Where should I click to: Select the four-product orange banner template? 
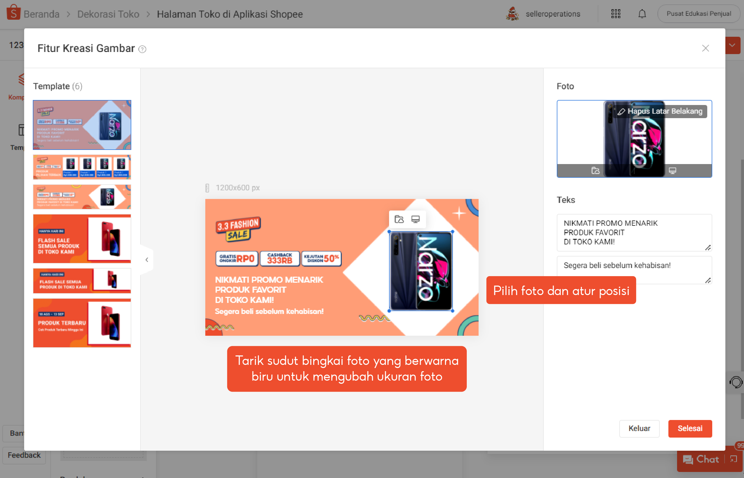point(82,167)
